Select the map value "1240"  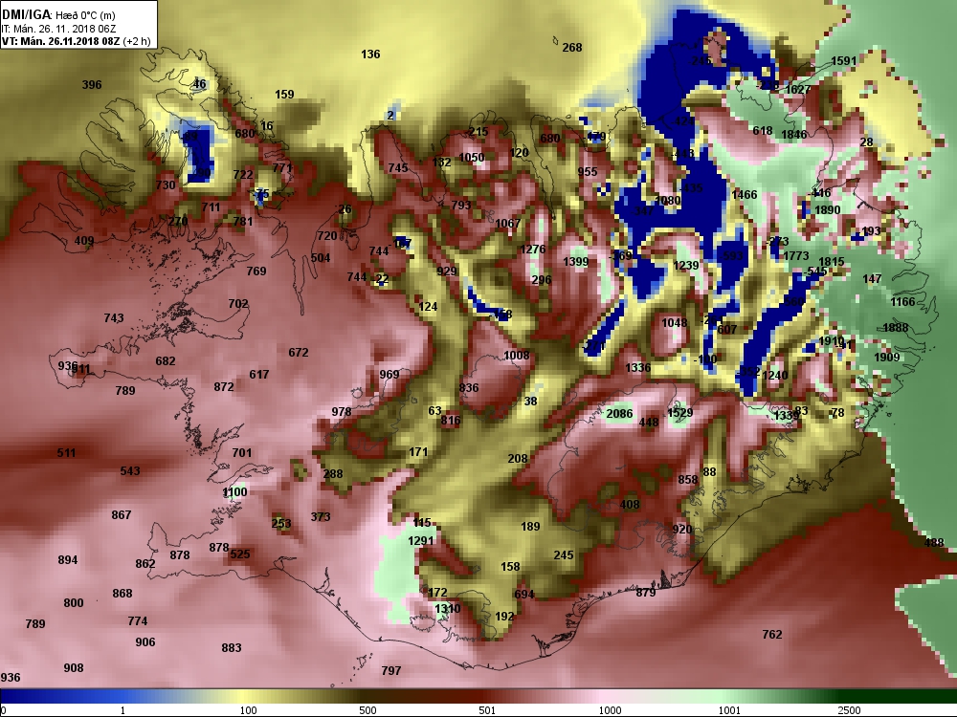point(775,375)
